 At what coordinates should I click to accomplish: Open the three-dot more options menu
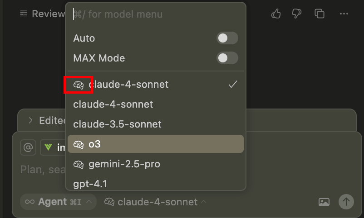pyautogui.click(x=344, y=14)
